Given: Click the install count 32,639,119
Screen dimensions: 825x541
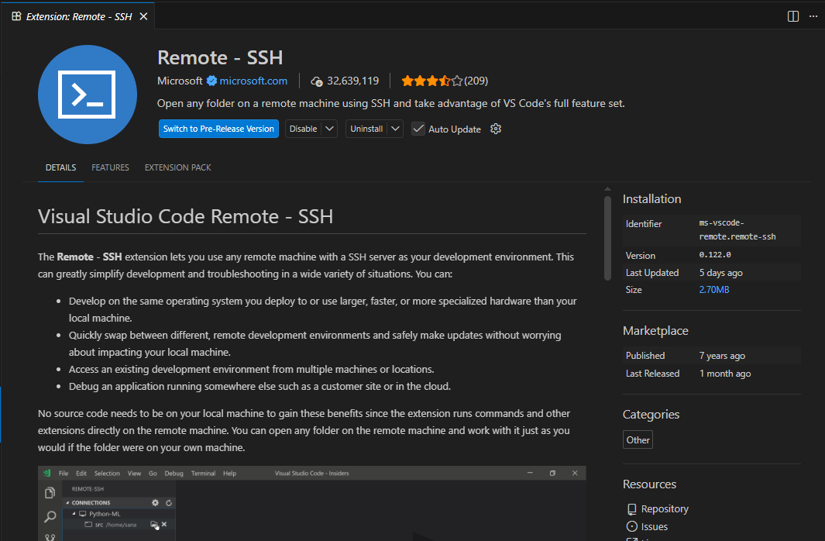Looking at the screenshot, I should [x=352, y=81].
